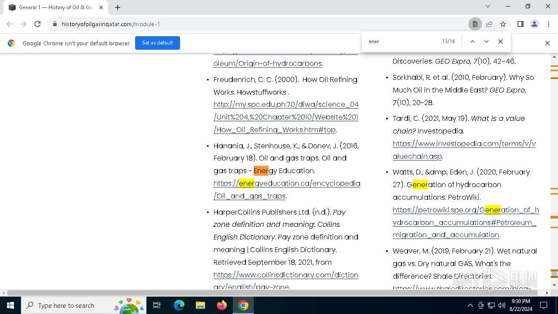Image resolution: width=558 pixels, height=314 pixels.
Task: Open the Investopedia value chain link
Action: tap(464, 150)
